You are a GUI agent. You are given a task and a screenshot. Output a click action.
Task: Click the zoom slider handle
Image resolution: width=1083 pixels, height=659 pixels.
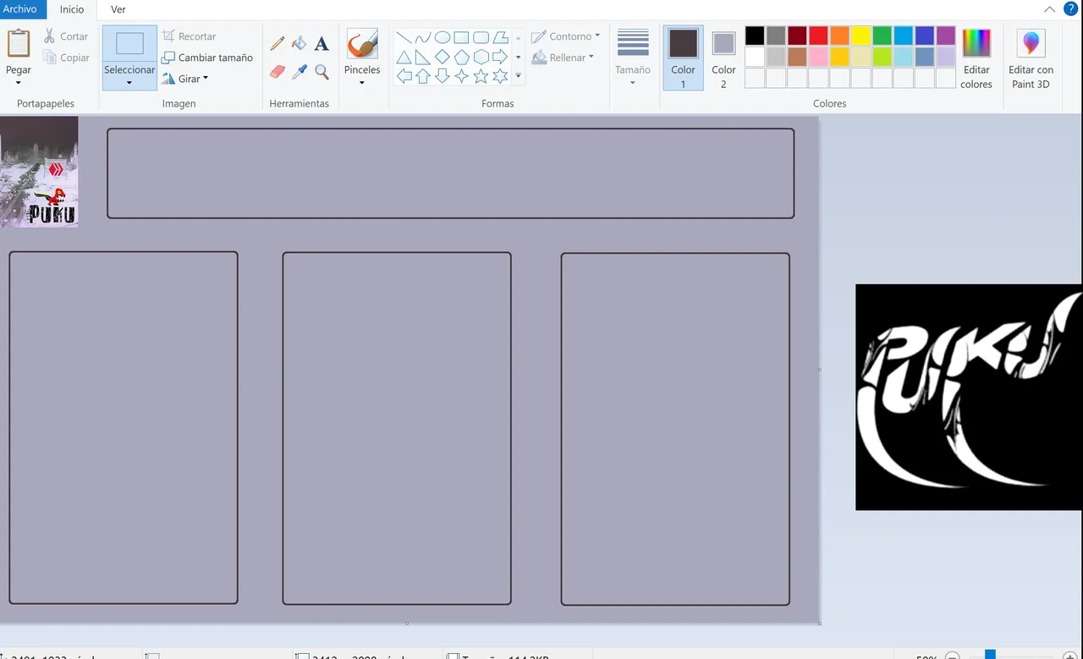click(x=990, y=655)
